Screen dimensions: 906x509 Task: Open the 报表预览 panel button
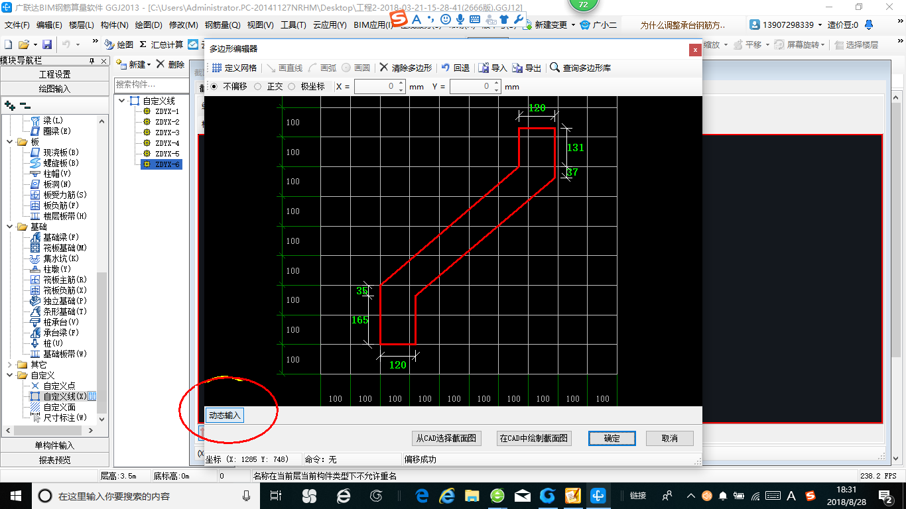click(54, 459)
